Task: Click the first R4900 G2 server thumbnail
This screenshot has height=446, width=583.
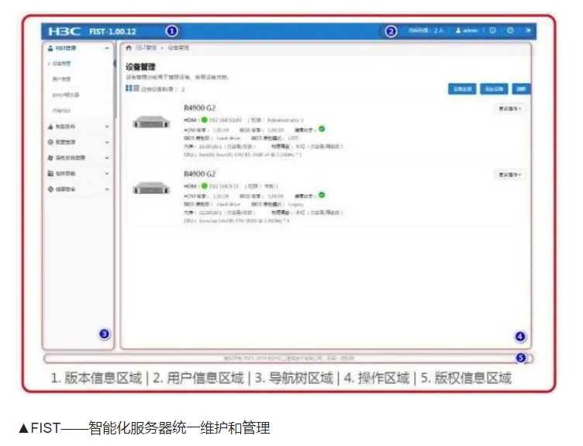Action: (151, 122)
